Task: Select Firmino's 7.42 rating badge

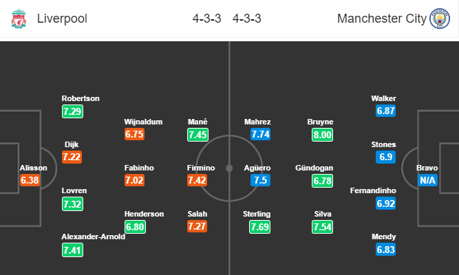Action: click(x=197, y=180)
